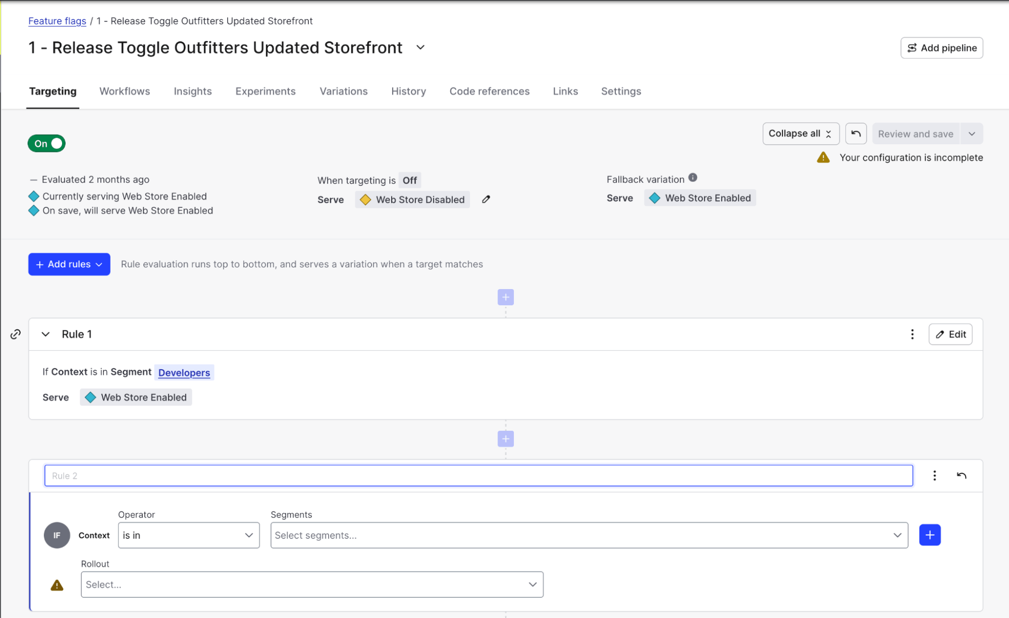This screenshot has width=1009, height=618.
Task: Click the Add pipeline button
Action: pos(941,48)
